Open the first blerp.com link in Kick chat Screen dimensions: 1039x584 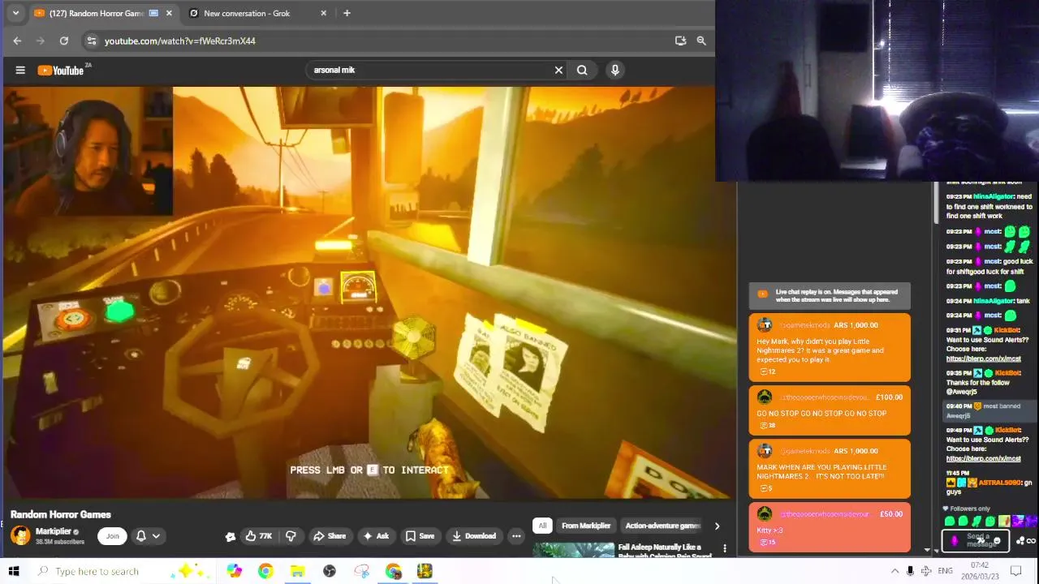click(983, 359)
